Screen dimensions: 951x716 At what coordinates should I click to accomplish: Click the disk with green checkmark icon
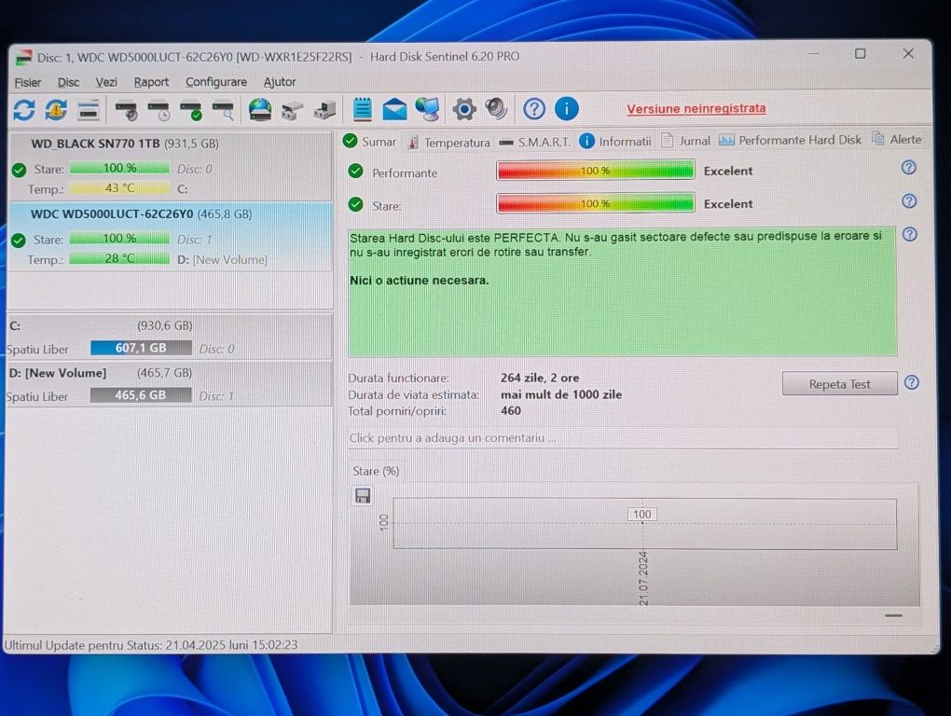(x=191, y=111)
